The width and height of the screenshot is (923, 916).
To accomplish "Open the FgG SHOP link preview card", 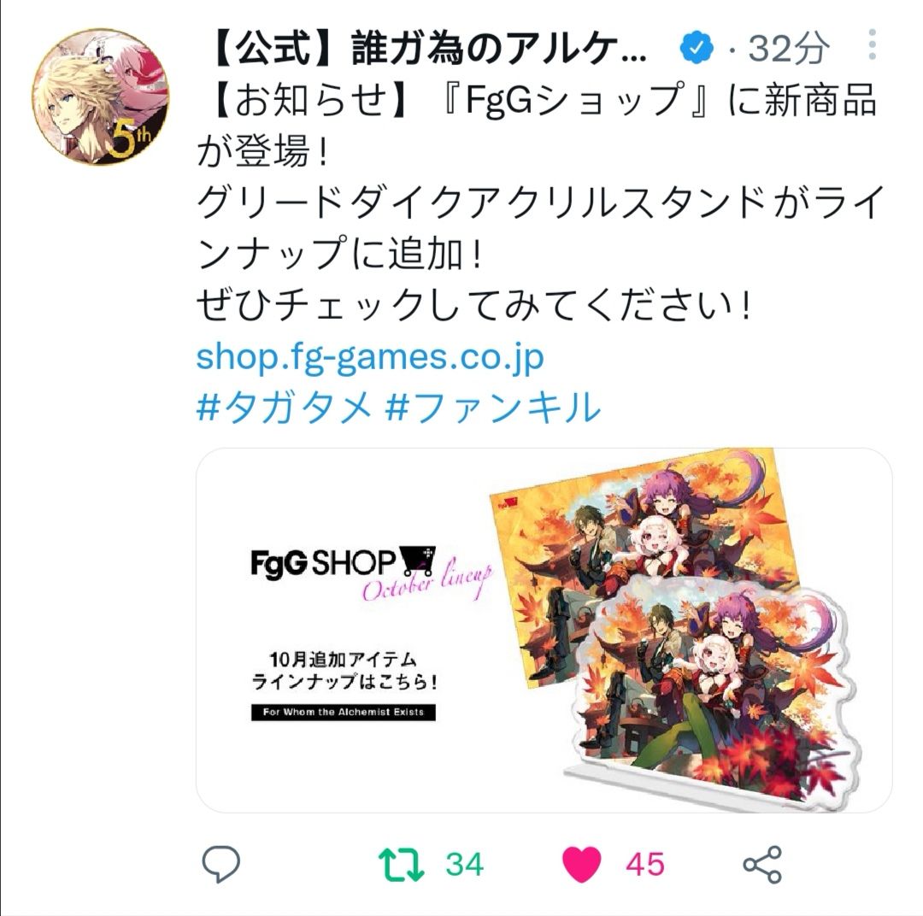I will point(544,631).
